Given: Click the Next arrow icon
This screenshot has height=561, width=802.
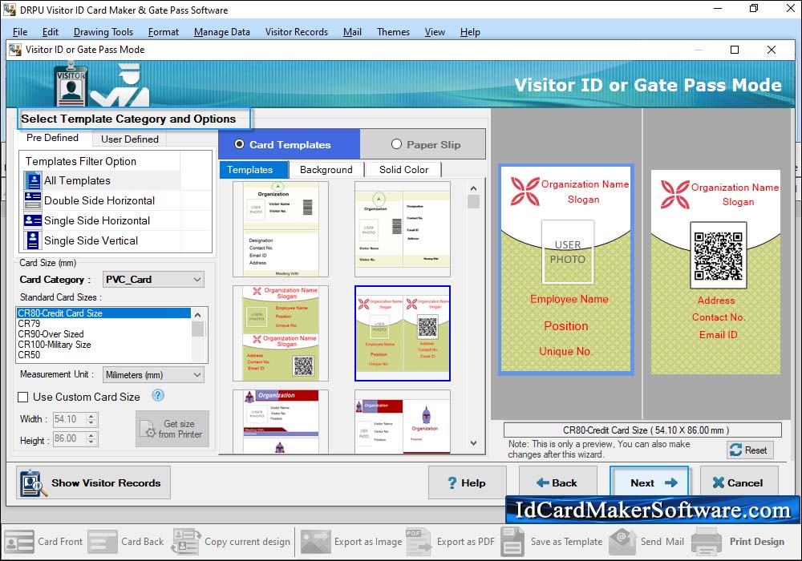Looking at the screenshot, I should [671, 482].
